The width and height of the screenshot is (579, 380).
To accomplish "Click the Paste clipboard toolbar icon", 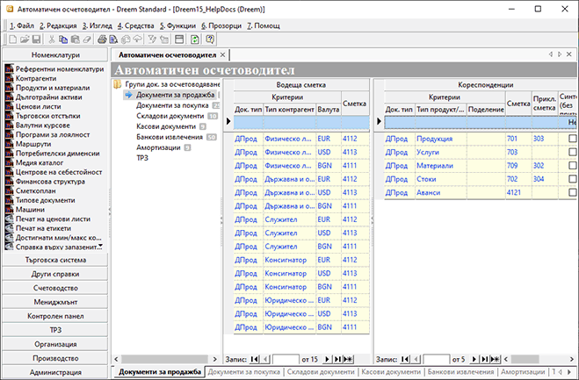I will pos(75,39).
